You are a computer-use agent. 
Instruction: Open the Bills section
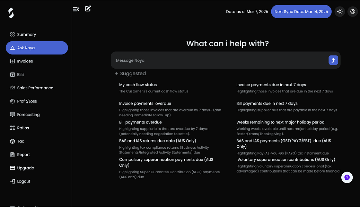click(21, 74)
